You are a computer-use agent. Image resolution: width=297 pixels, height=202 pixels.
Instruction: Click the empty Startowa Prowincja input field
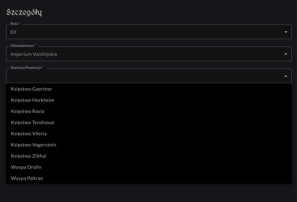[x=149, y=76]
